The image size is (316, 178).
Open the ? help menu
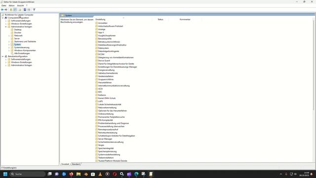(x=27, y=5)
